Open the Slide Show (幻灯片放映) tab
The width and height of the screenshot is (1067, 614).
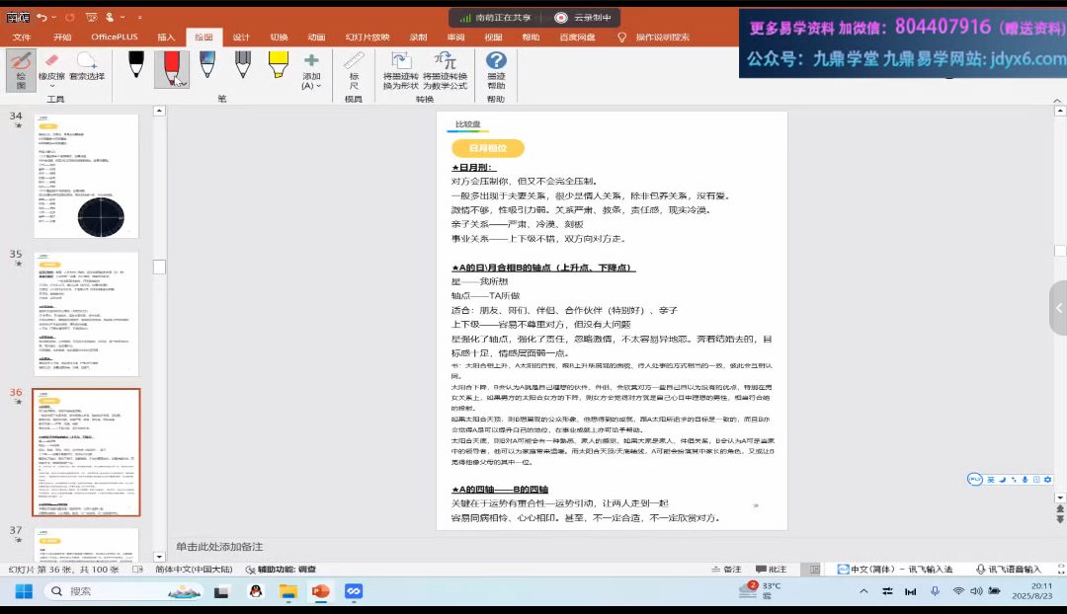click(x=367, y=37)
